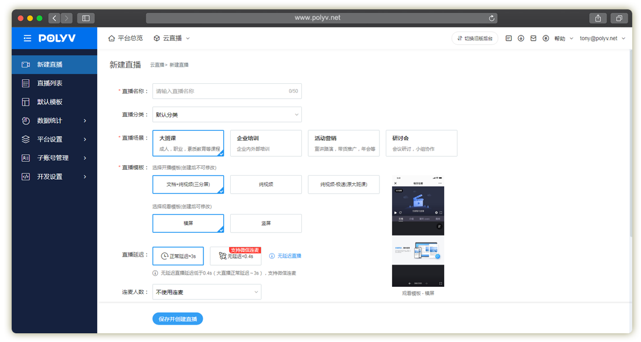Viewport: 641px width, 342px height.
Task: Click the browser share icon
Action: 598,18
